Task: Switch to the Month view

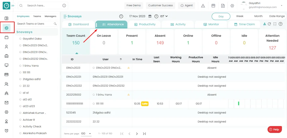Action: pyautogui.click(x=258, y=16)
